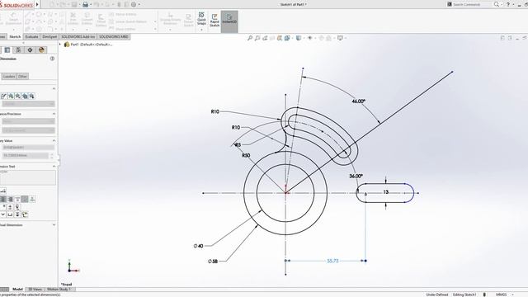Click the Previous View icon
Image resolution: width=528 pixels, height=297 pixels.
(265, 38)
